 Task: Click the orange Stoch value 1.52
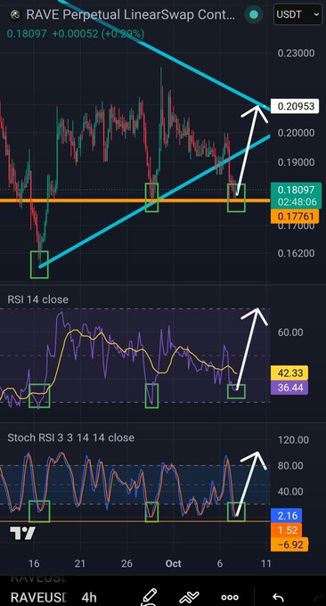[287, 530]
